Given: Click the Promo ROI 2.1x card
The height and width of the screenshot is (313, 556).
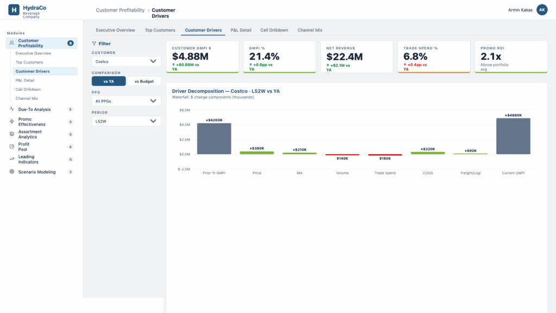Looking at the screenshot, I should click(511, 57).
